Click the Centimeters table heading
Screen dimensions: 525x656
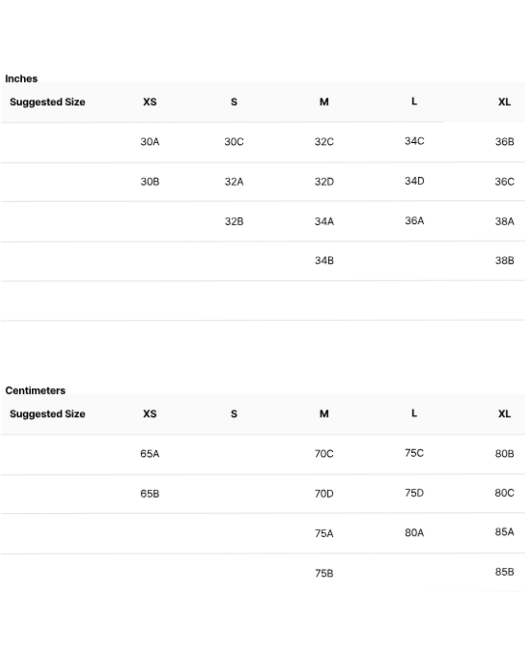pyautogui.click(x=35, y=391)
